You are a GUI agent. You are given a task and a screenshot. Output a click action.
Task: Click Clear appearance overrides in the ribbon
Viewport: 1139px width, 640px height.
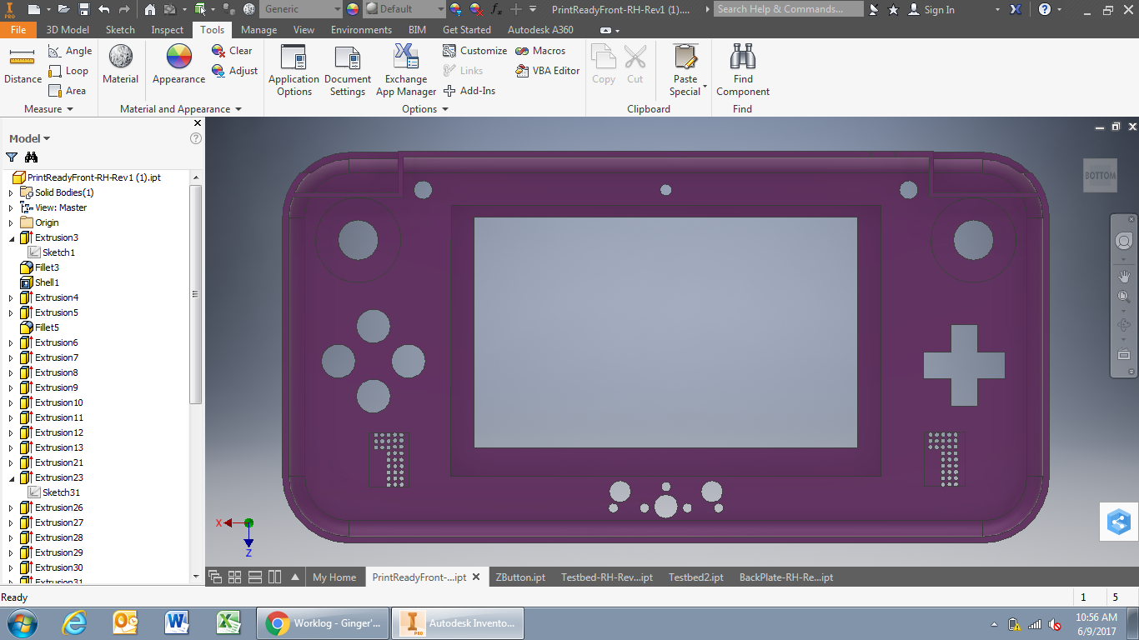coord(232,51)
